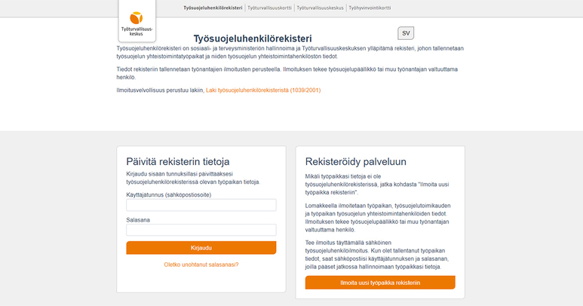Screen dimensions: 583x306
Task: Go to Työturvallisuuskeskus in top navigation
Action: [320, 8]
